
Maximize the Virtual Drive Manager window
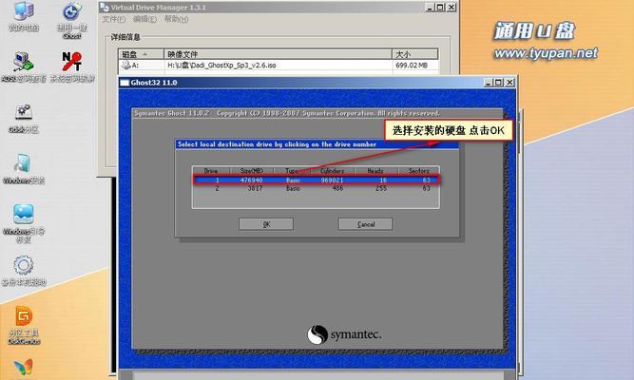click(440, 8)
